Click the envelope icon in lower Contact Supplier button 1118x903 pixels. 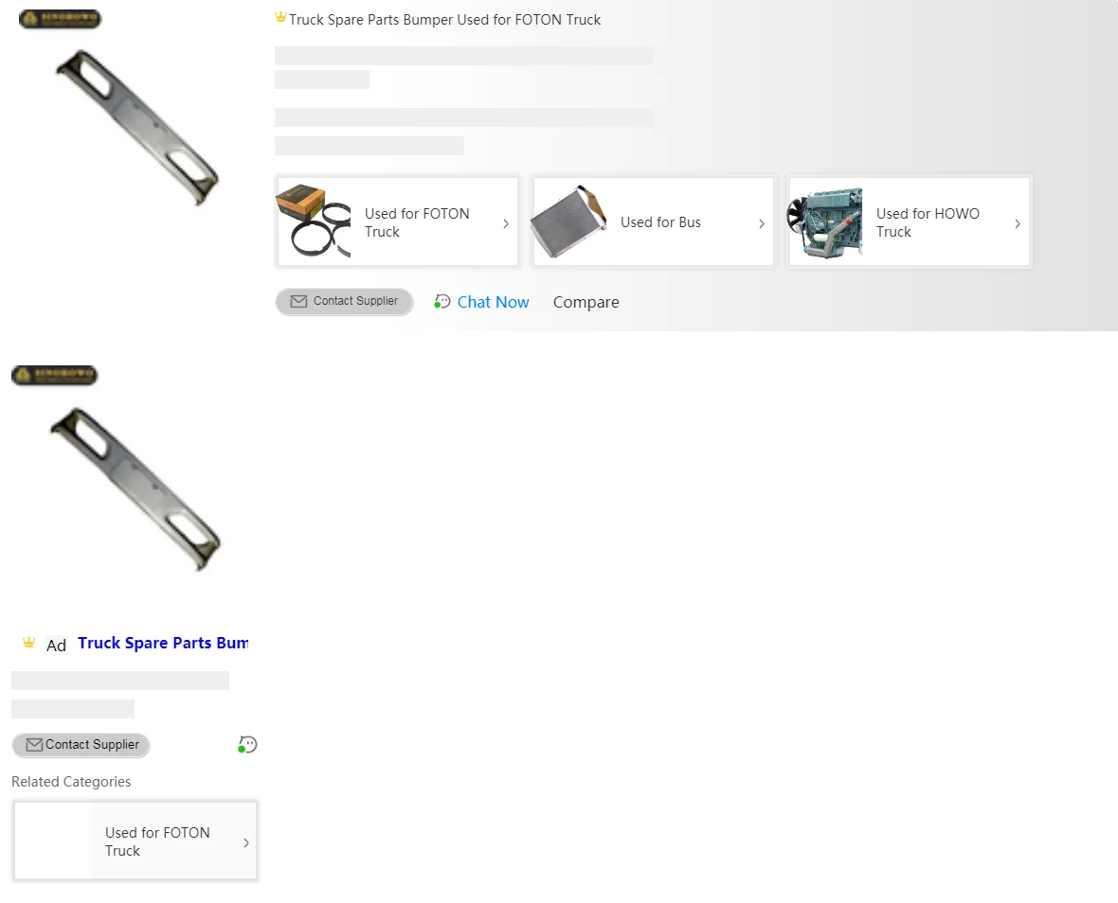[34, 745]
